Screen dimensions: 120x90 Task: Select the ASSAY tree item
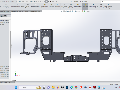[x=2, y=25]
